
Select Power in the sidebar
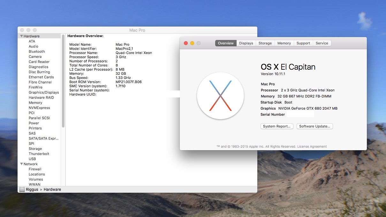(x=34, y=123)
